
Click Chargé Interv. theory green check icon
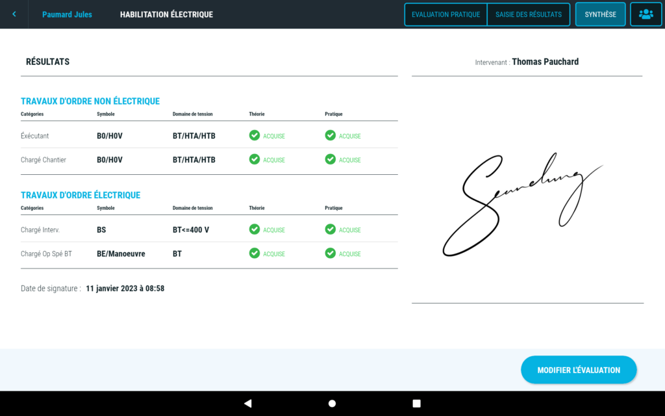[255, 229]
